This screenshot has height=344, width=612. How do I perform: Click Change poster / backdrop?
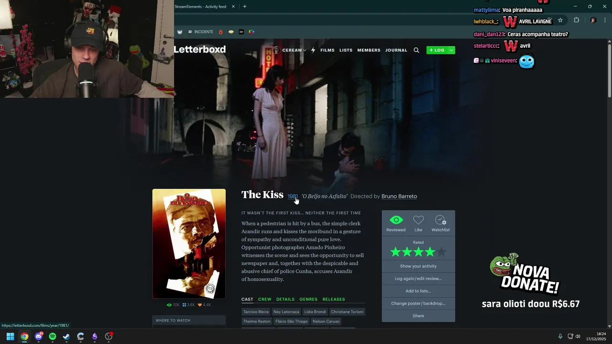[418, 303]
